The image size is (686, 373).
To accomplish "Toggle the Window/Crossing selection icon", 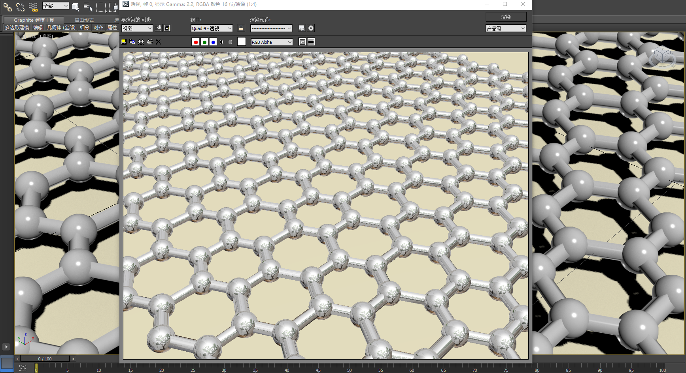I will point(113,7).
